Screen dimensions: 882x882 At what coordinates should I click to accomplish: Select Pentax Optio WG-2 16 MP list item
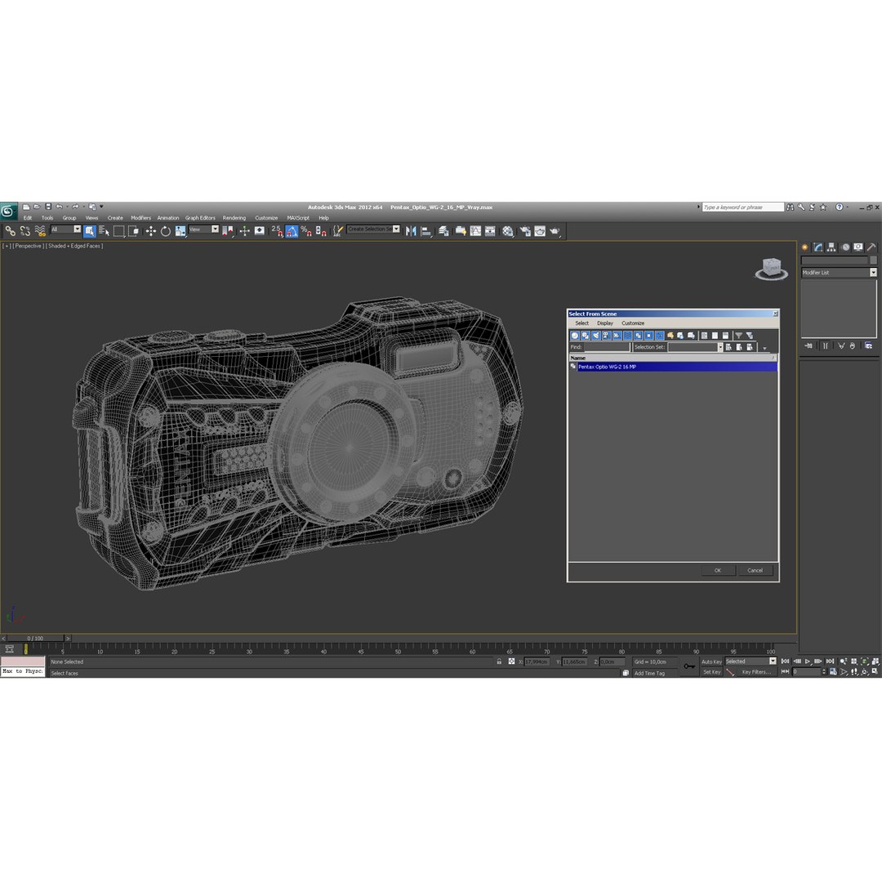coord(677,367)
